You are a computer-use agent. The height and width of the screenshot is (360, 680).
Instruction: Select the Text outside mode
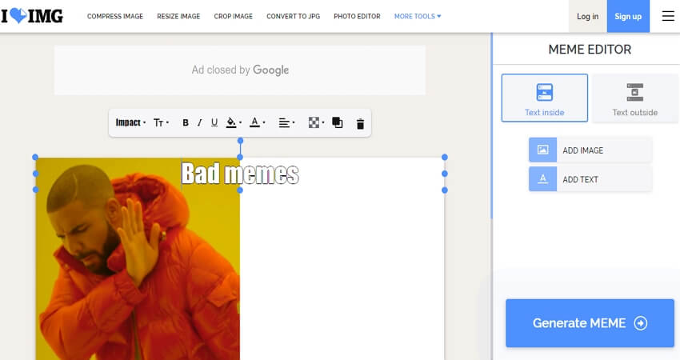tap(635, 98)
